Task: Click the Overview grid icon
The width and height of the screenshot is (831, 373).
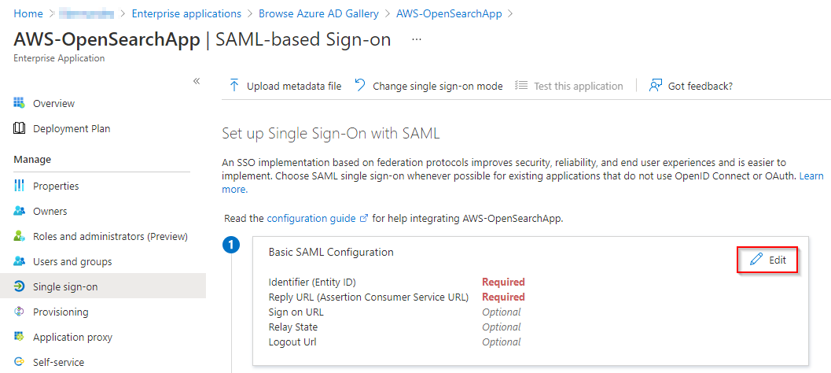Action: pos(20,103)
